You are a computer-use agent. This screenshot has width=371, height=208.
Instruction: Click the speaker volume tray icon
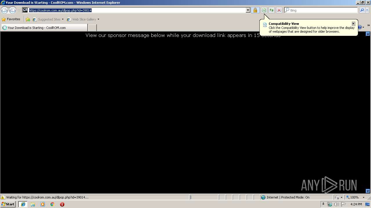[x=336, y=204]
